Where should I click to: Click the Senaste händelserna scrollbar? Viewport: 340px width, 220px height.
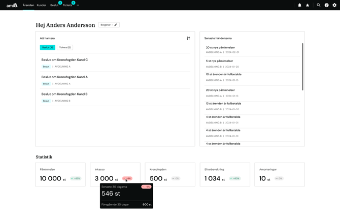tap(302, 66)
